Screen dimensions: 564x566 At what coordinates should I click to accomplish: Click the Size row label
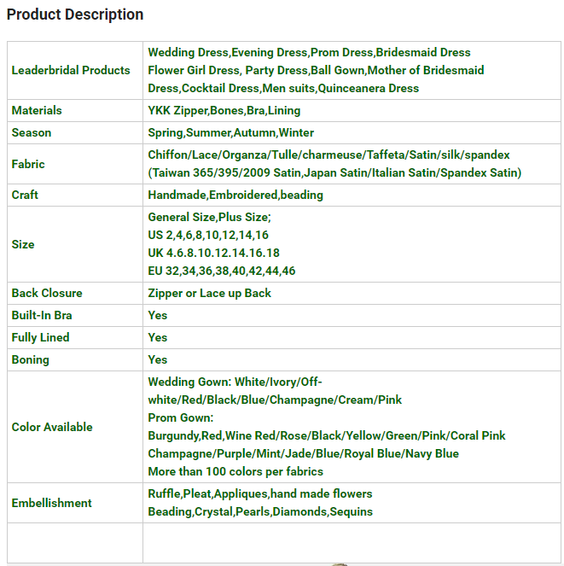(x=23, y=244)
